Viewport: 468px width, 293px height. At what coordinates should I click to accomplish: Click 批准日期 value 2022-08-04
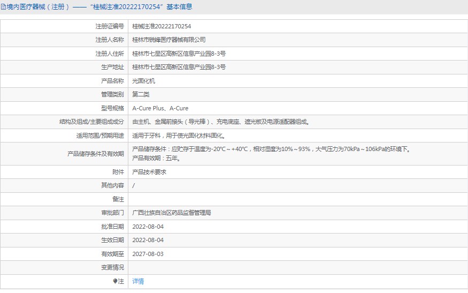pos(148,227)
